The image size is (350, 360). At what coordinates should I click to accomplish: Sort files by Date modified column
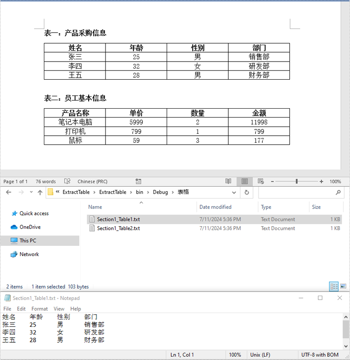pos(215,207)
